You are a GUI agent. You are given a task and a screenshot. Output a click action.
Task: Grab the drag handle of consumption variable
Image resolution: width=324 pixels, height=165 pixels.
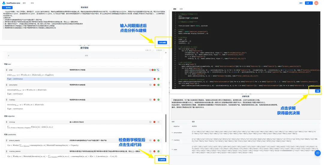point(7,85)
